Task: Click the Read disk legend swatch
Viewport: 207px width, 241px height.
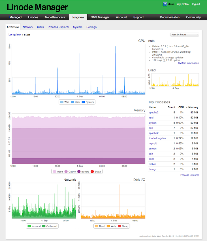Action: pos(97,226)
